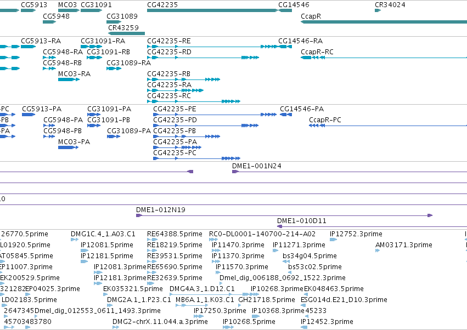Select transcript MCO3-RA
Screen dimensions: 467x330
(x=69, y=79)
